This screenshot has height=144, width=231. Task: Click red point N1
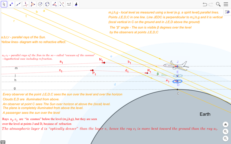coord(104,63)
